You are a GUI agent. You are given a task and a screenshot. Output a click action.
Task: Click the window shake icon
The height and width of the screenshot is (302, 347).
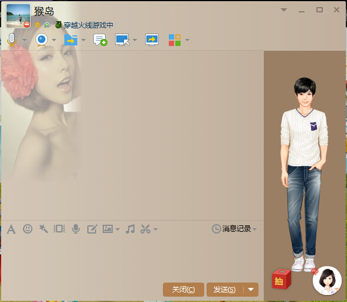coord(59,229)
